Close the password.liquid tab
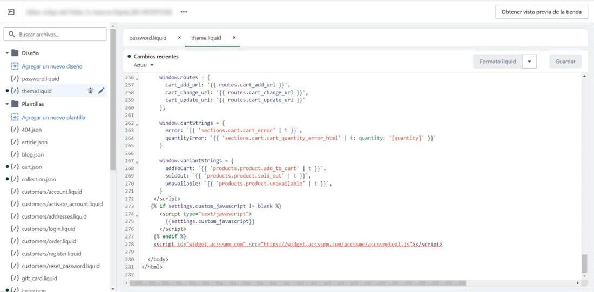594x292 pixels. click(x=180, y=38)
